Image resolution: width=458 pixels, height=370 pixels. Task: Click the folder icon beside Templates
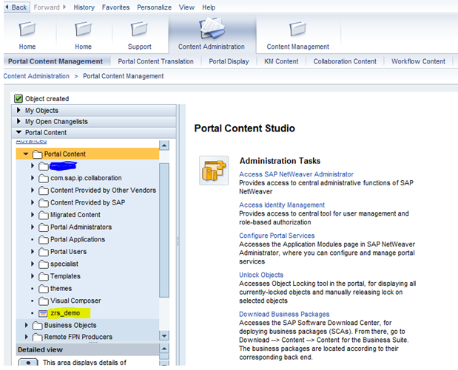point(44,276)
